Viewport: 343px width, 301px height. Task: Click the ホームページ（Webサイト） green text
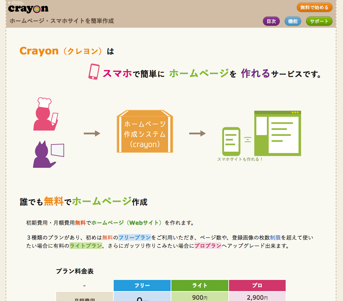127,223
